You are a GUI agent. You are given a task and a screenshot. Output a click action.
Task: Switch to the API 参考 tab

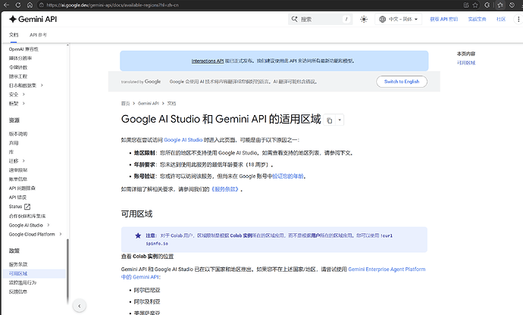[x=38, y=35]
